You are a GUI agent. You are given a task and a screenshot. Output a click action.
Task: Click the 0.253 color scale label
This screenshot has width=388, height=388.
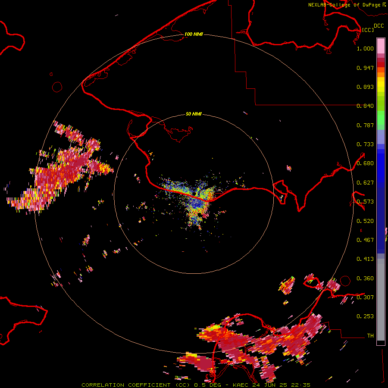pyautogui.click(x=365, y=316)
